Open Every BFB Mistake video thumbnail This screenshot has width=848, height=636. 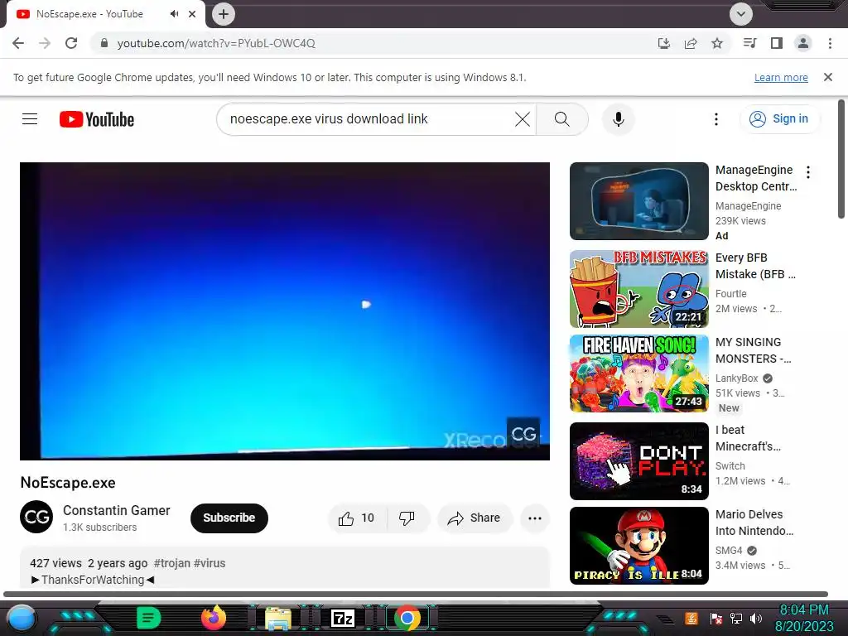coord(638,289)
